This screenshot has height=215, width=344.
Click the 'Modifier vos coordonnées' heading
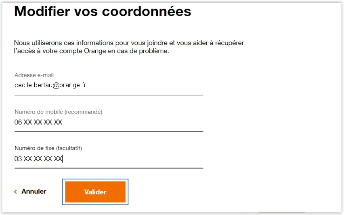click(103, 11)
